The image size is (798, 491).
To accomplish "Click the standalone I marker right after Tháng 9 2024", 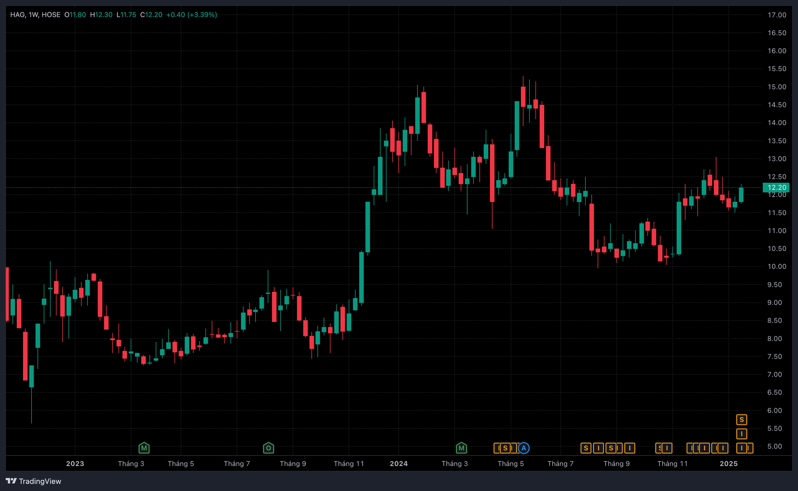I will pyautogui.click(x=629, y=448).
